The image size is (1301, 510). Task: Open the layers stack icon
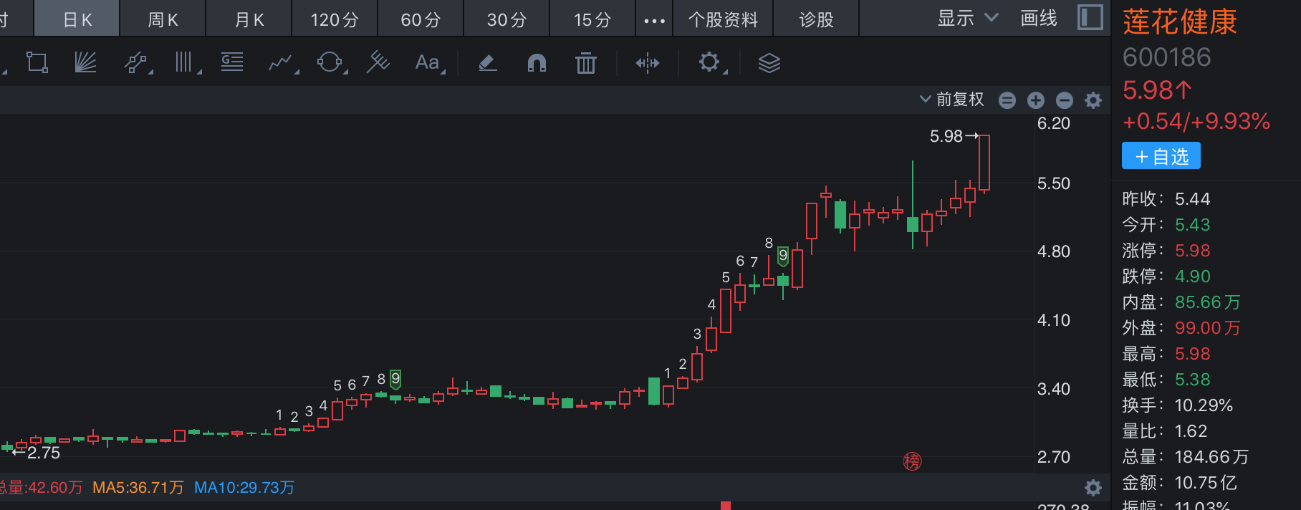click(769, 63)
